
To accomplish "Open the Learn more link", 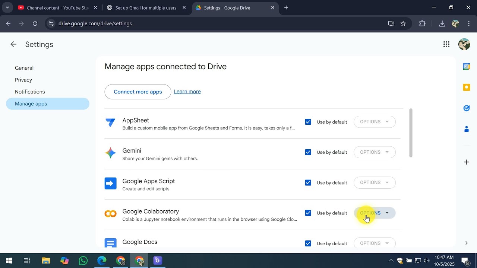I will (x=187, y=92).
